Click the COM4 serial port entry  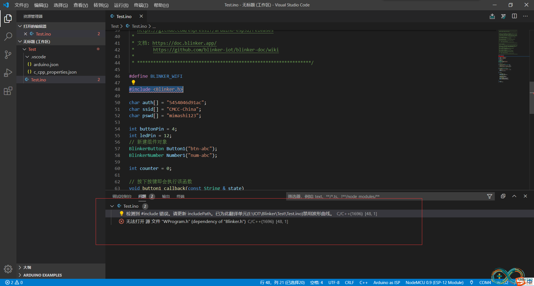coord(485,282)
